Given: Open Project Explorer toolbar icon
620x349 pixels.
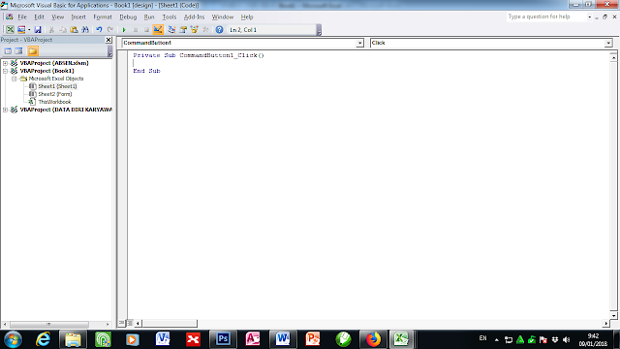Looking at the screenshot, I should click(171, 30).
